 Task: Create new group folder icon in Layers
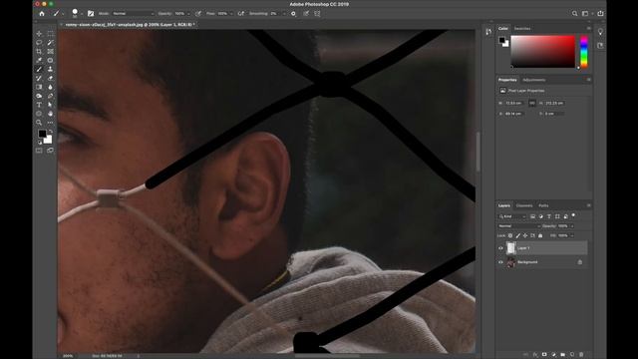(562, 355)
